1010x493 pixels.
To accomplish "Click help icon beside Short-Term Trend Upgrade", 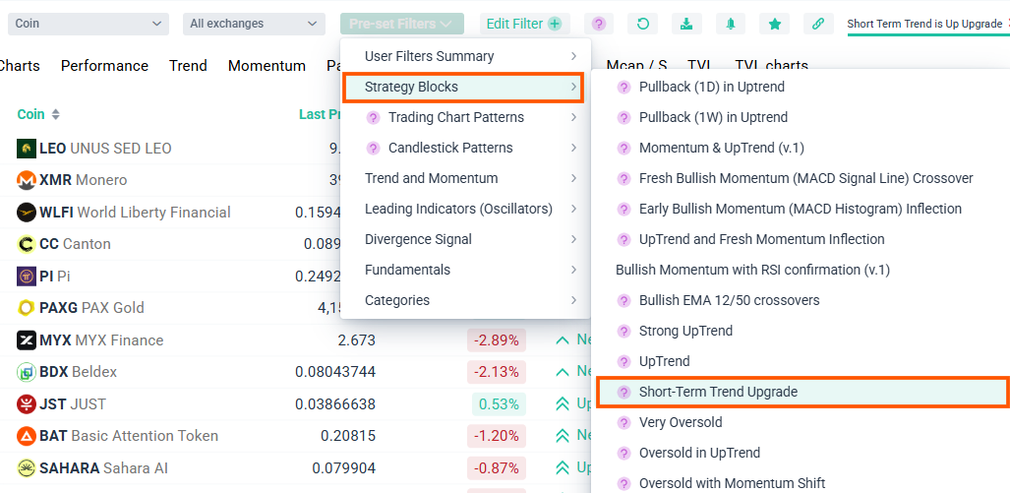I will 623,392.
